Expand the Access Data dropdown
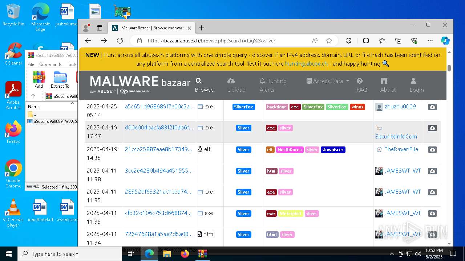Viewport: 465px width, 261px height. (328, 81)
